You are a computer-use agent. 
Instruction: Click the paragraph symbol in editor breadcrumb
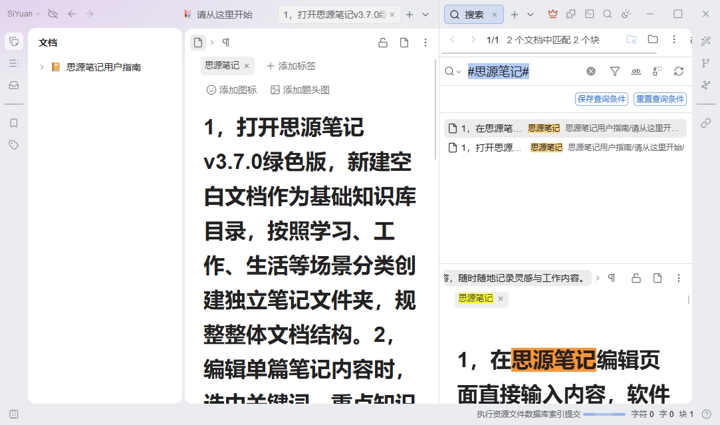226,43
